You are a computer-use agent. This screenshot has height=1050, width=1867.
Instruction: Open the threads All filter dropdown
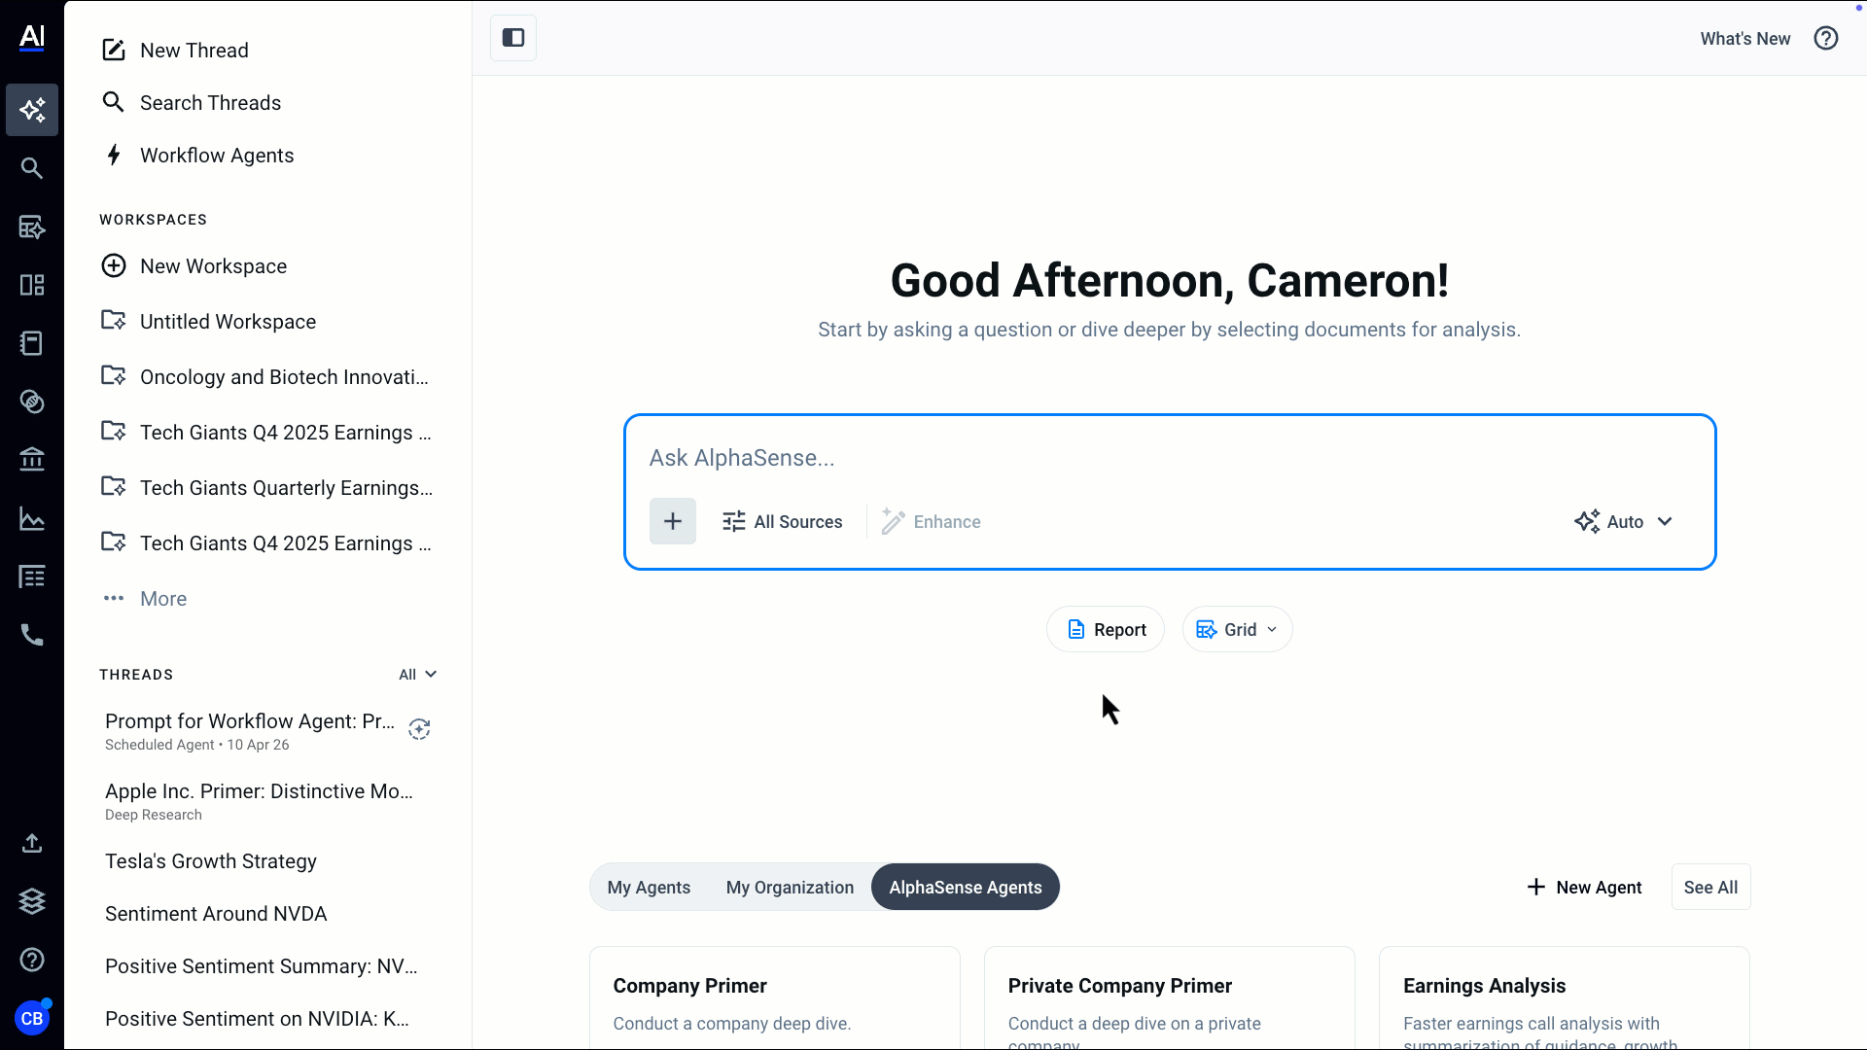[x=417, y=675]
